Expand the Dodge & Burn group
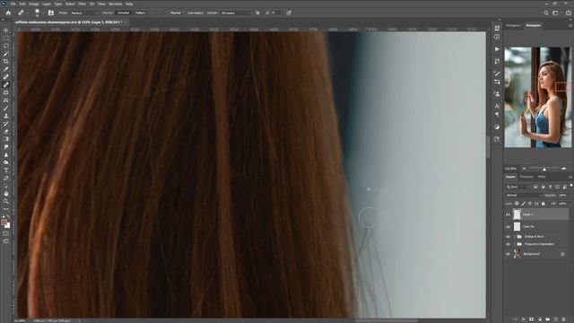Image resolution: width=574 pixels, height=323 pixels. [x=514, y=237]
